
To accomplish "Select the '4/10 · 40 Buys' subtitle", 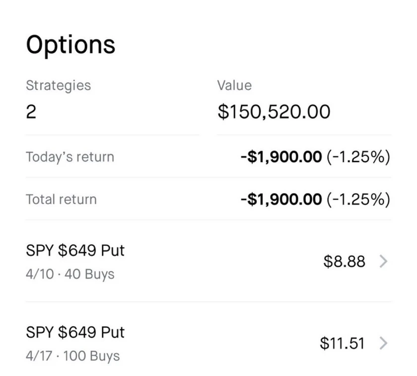I will tap(70, 274).
